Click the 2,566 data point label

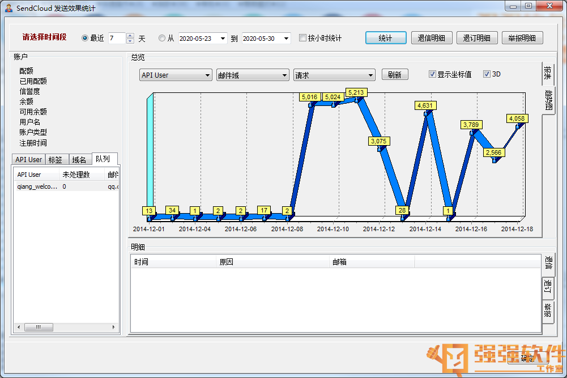[x=494, y=152]
